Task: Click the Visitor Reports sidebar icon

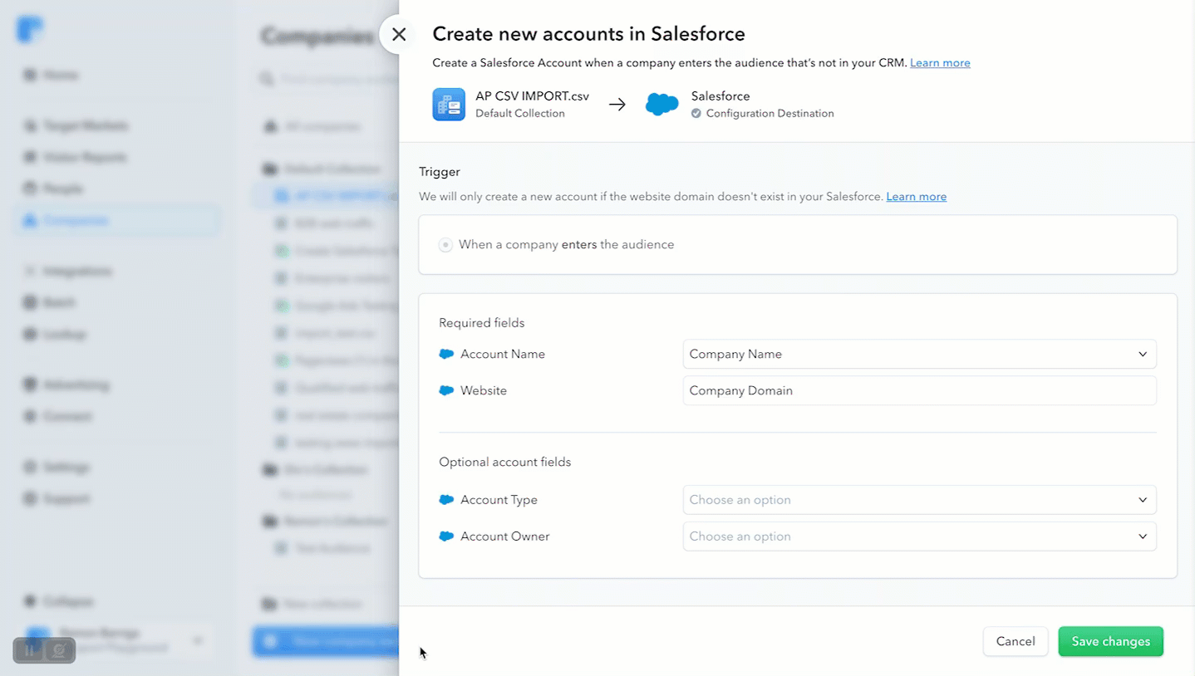Action: [30, 157]
